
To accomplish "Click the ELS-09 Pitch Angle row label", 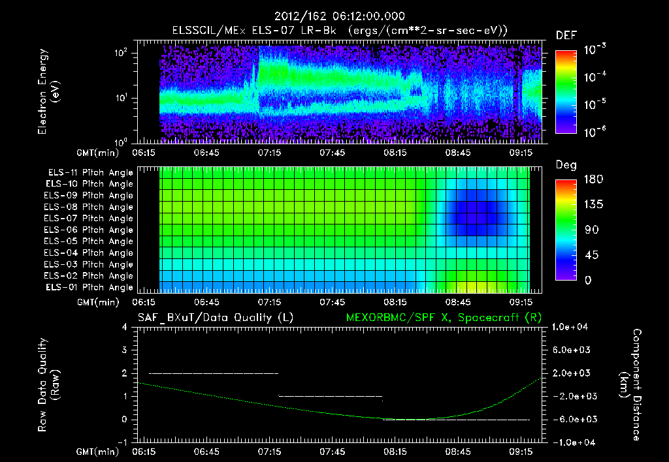I will (89, 196).
